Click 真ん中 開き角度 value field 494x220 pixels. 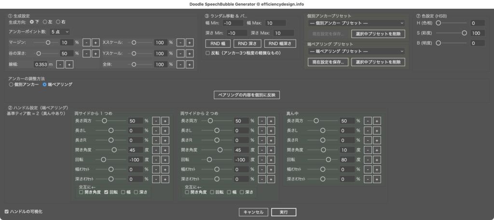click(x=347, y=150)
